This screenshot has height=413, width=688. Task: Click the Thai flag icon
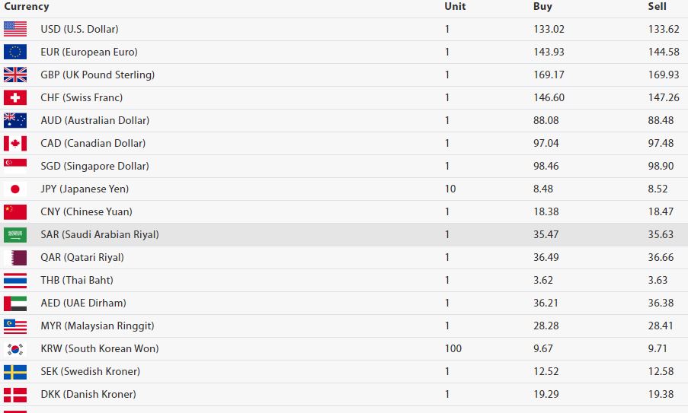15,280
